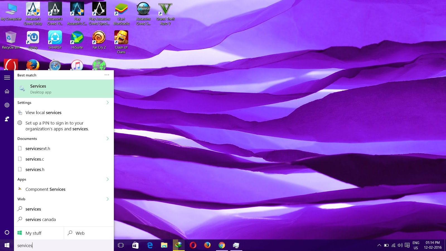
Task: Show hidden system tray icons
Action: tap(379, 245)
